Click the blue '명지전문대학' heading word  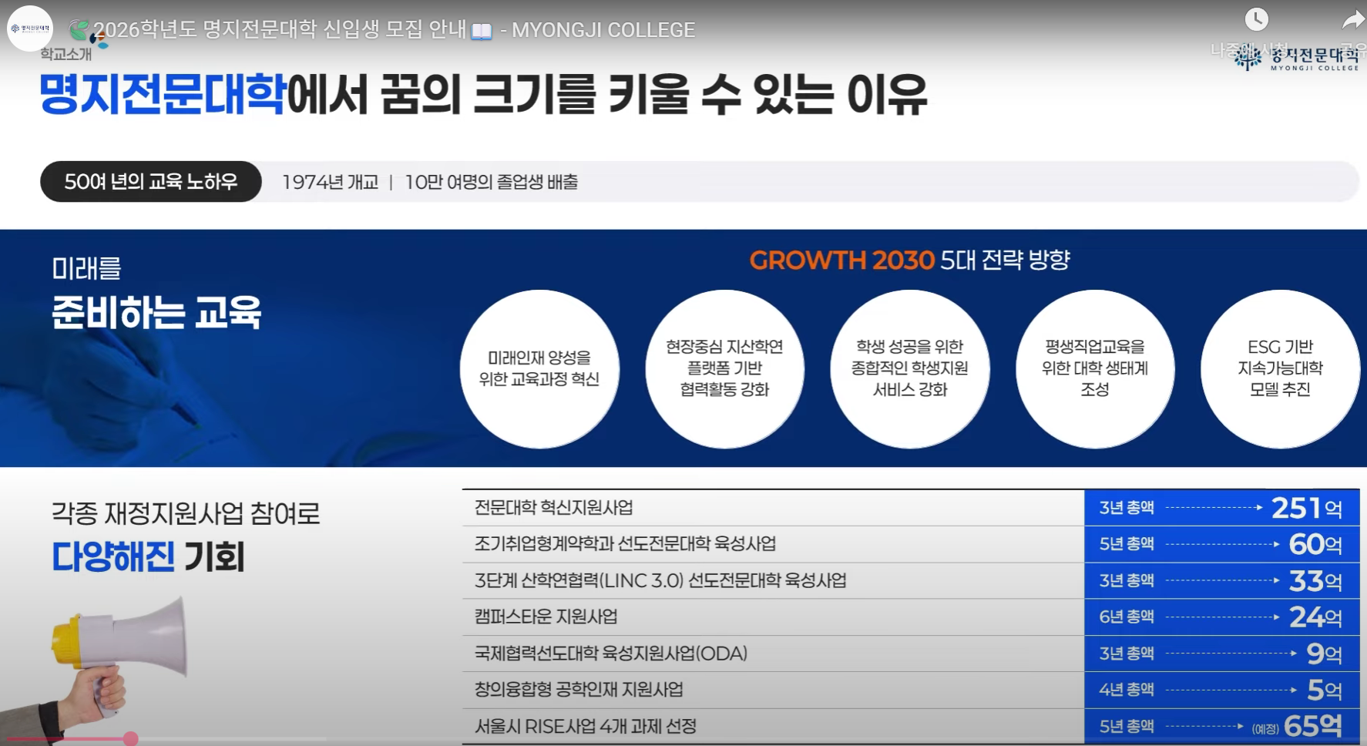163,95
